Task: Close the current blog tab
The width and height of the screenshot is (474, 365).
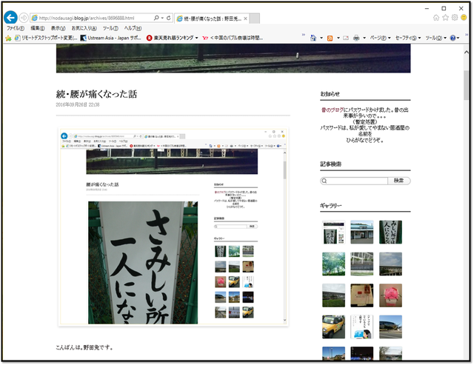Action: pos(245,19)
